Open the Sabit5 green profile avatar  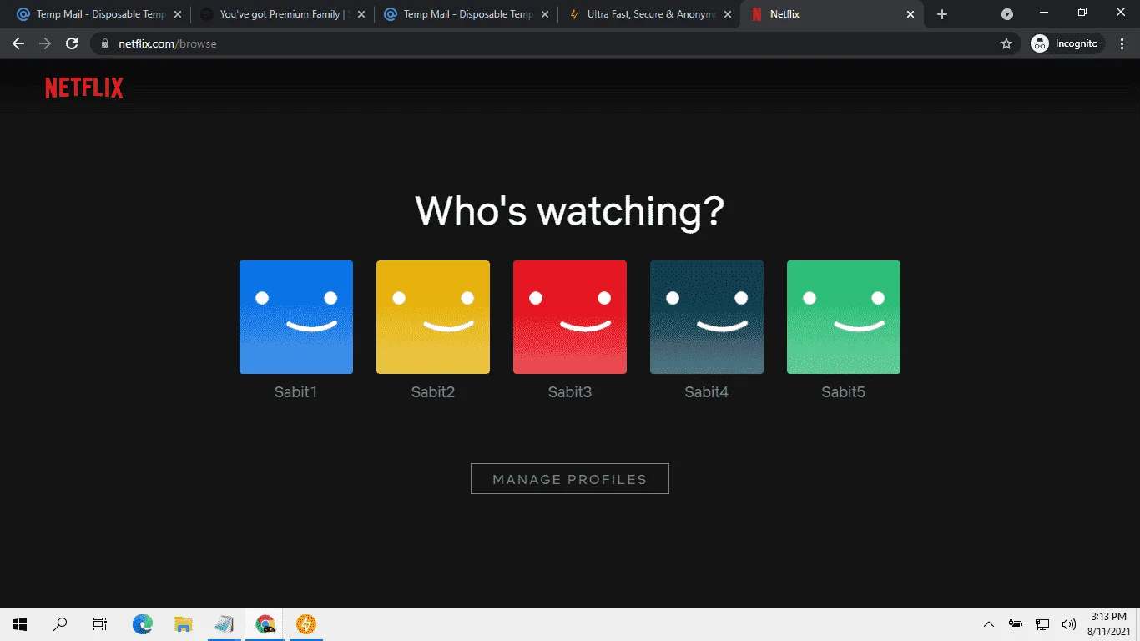844,317
